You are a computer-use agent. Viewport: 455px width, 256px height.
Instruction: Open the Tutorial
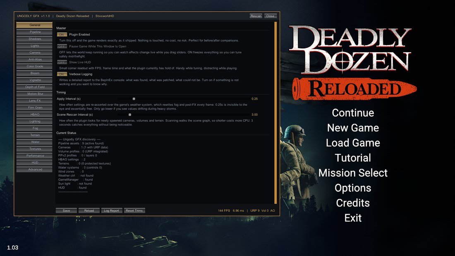click(x=353, y=158)
